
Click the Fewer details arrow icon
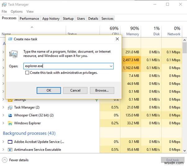click(5, 160)
